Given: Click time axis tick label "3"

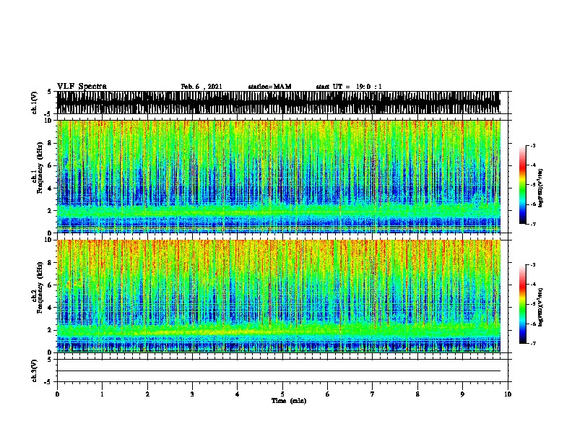Looking at the screenshot, I should pos(192,394).
